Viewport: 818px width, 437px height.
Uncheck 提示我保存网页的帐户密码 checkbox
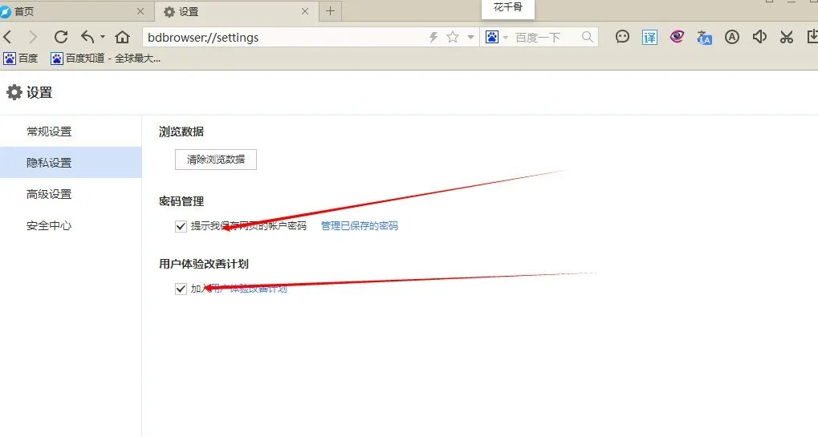click(181, 226)
